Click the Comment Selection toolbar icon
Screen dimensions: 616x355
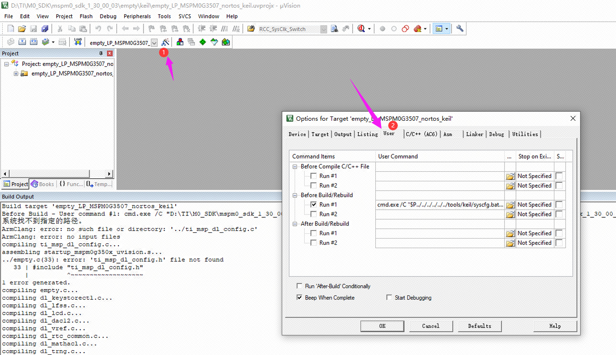224,29
